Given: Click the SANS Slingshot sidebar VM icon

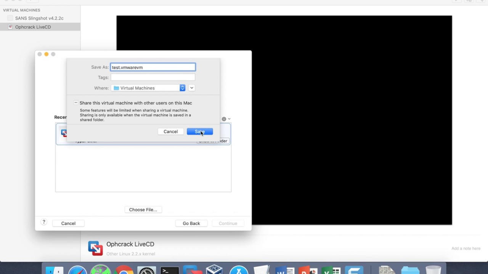Looking at the screenshot, I should (10, 18).
